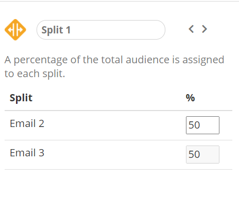Image resolution: width=239 pixels, height=217 pixels.
Task: Open the split element type icon
Action: pos(15,30)
